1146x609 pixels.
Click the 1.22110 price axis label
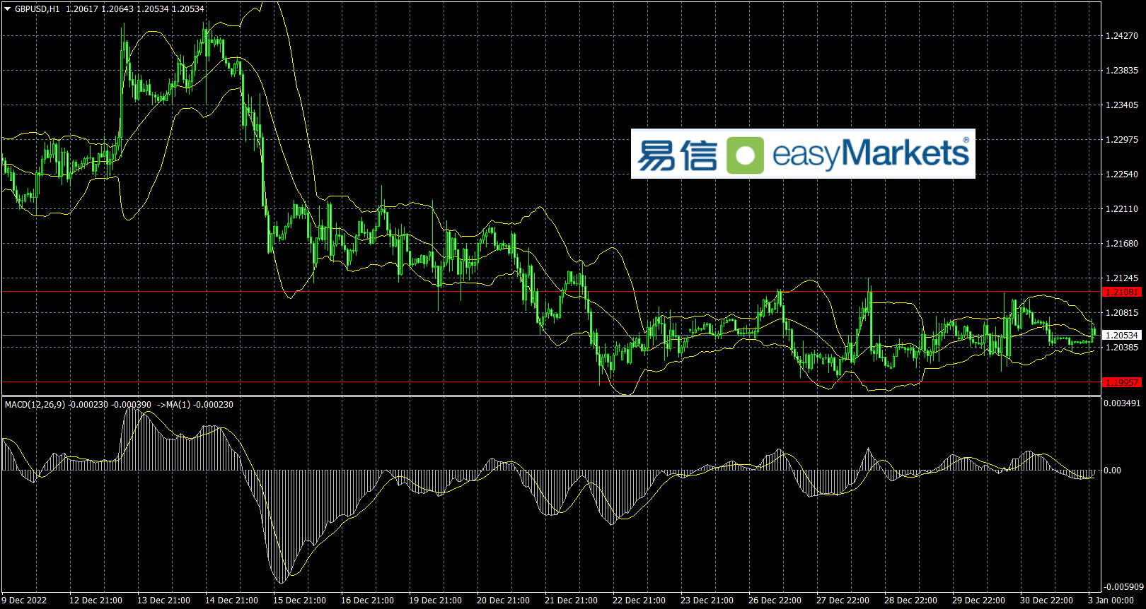click(1122, 209)
